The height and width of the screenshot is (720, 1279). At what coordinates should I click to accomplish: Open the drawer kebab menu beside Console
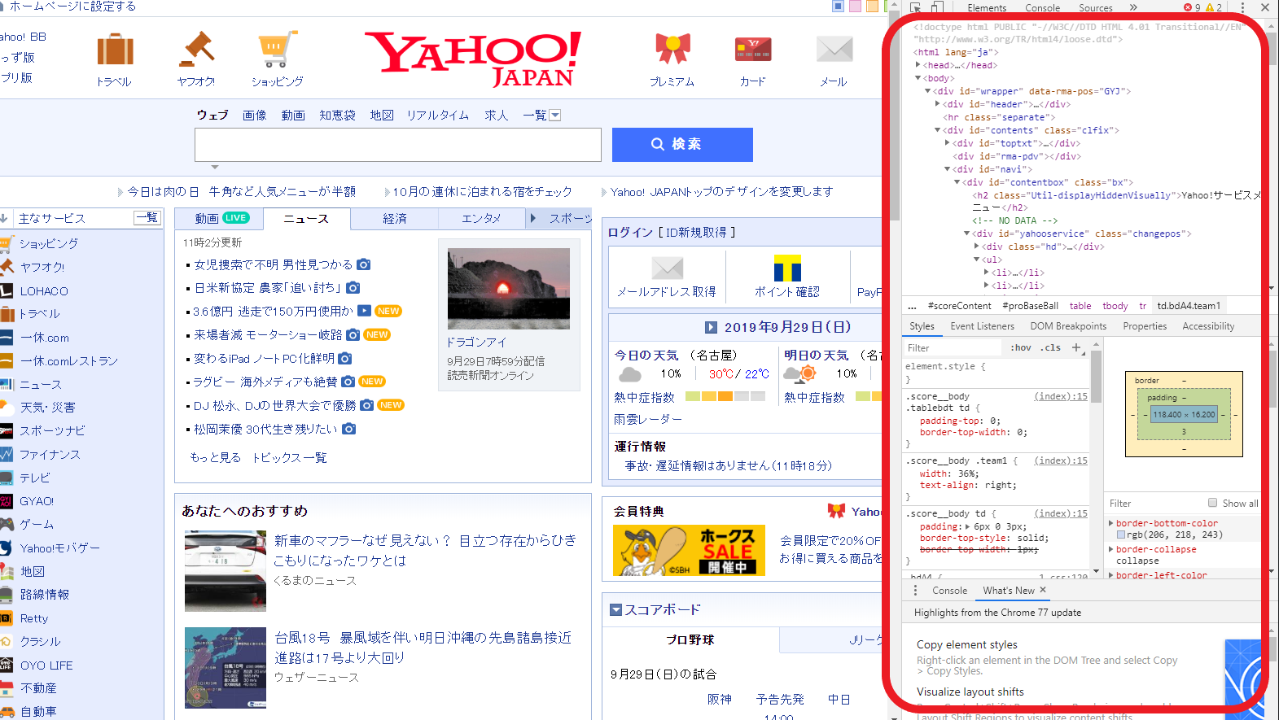[x=915, y=590]
